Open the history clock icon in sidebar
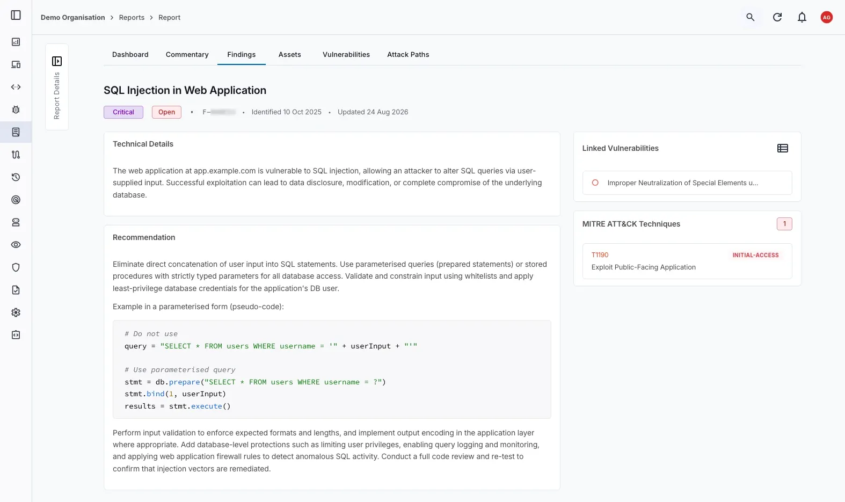 click(x=16, y=177)
